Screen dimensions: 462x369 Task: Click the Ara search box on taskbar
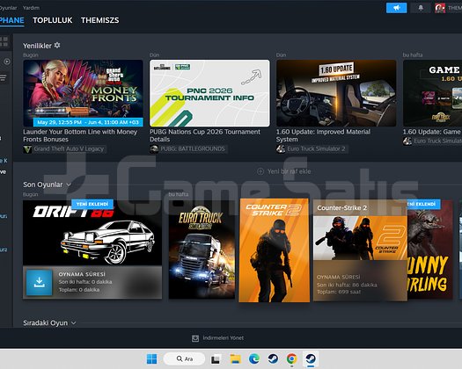click(x=184, y=358)
